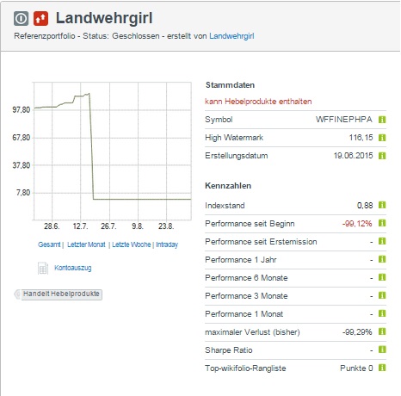Select the performance value -99,12%

pyautogui.click(x=357, y=224)
